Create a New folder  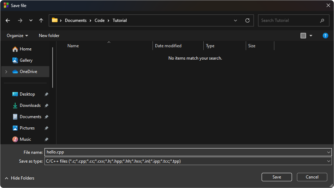(49, 36)
